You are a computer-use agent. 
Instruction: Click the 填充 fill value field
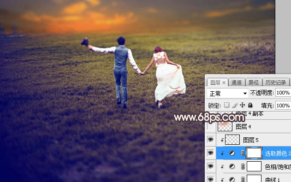tap(283, 106)
